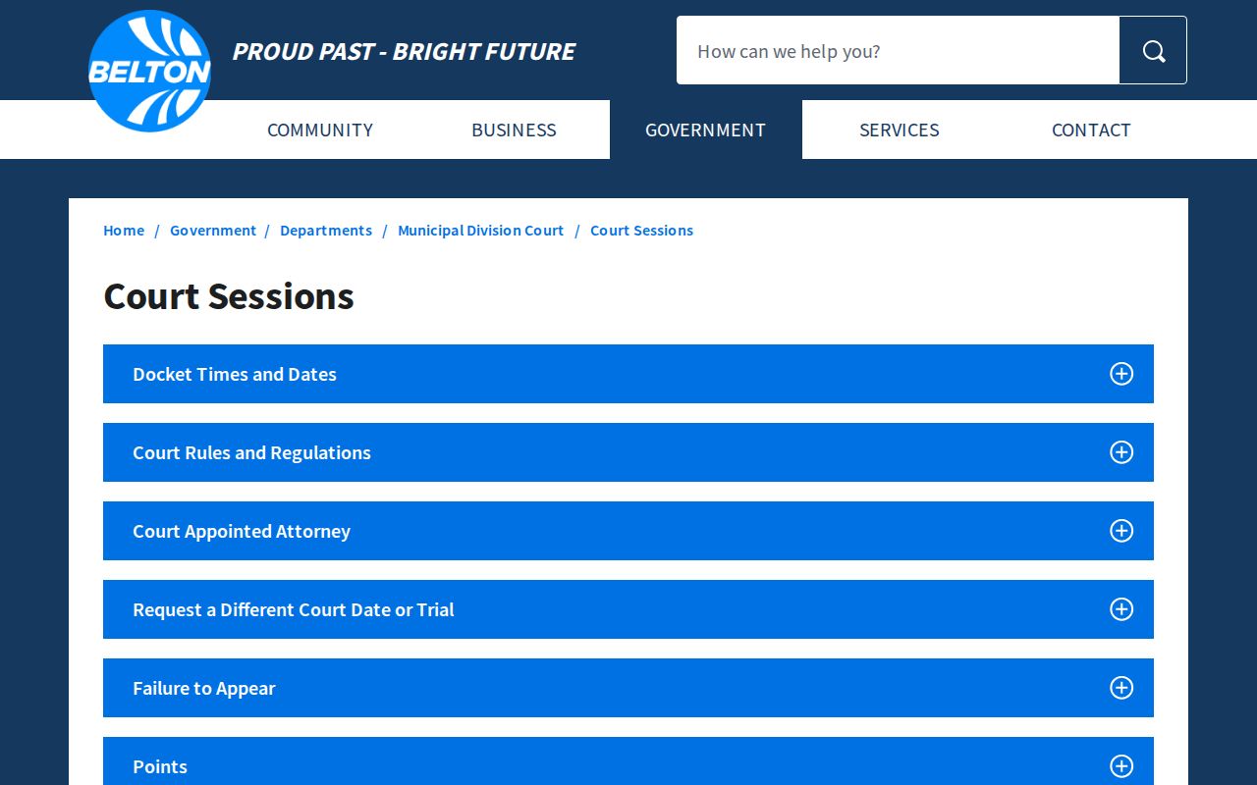
Task: Click plus icon on Court Rules and Regulations
Action: [1121, 452]
